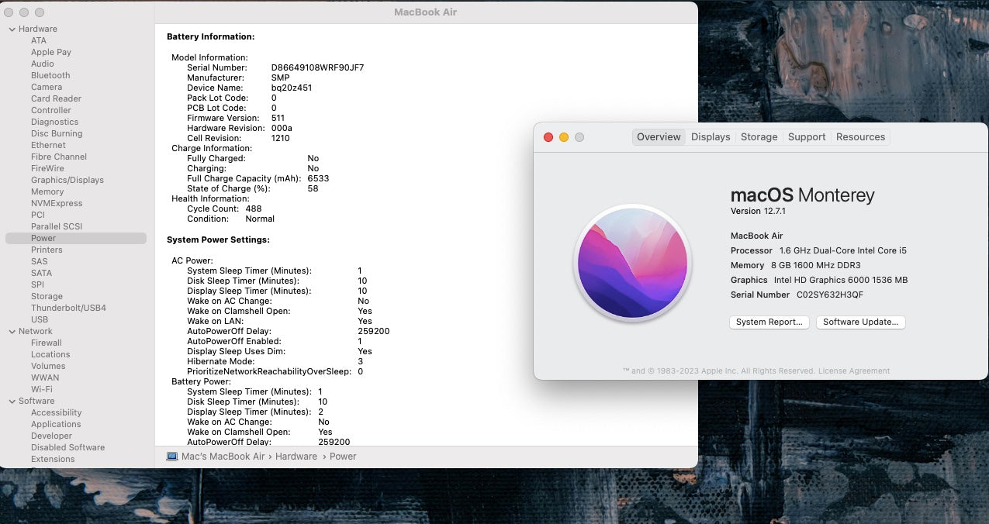Click the macOS Monterey logo image
The width and height of the screenshot is (989, 524).
632,263
